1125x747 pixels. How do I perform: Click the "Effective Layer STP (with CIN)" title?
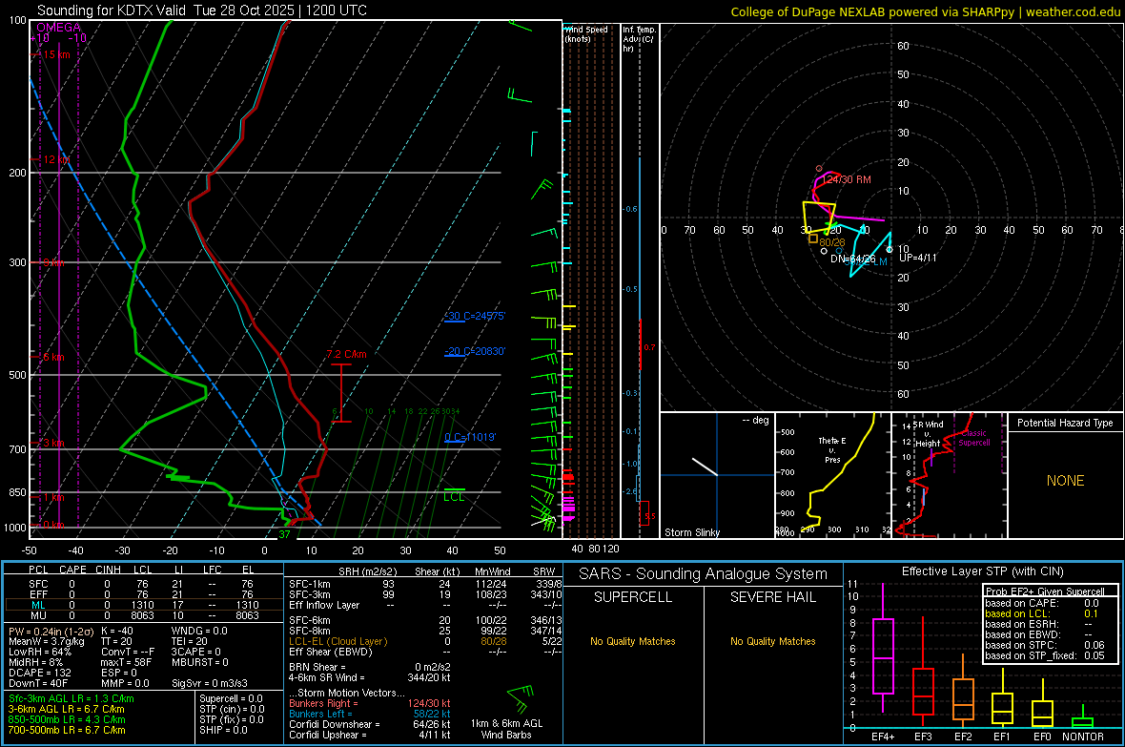click(982, 571)
